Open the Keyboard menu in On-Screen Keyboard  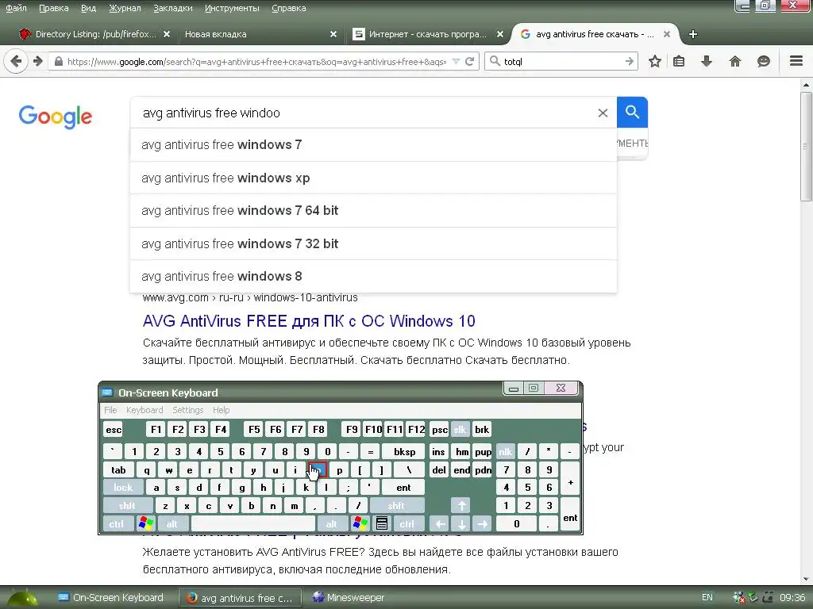pyautogui.click(x=144, y=410)
